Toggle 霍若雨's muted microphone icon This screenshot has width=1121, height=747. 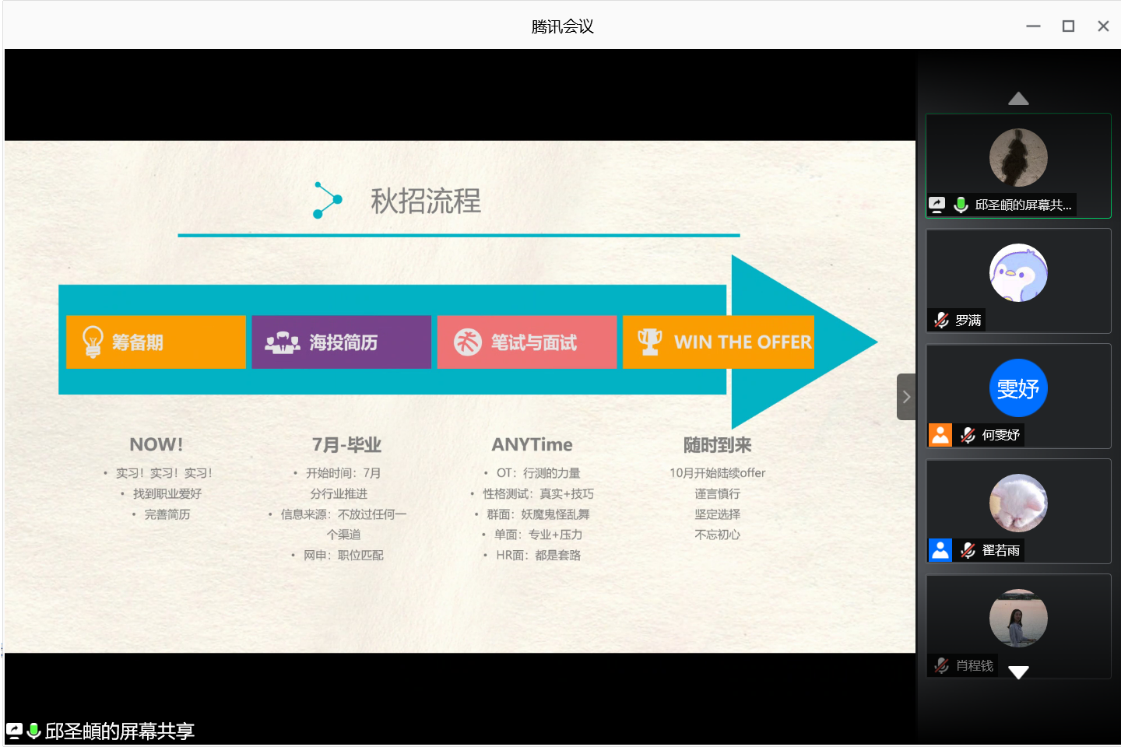pos(968,550)
